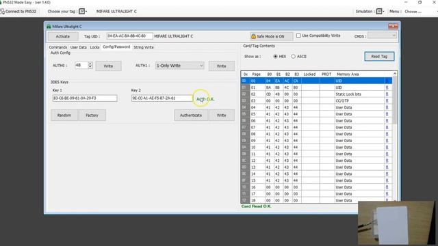Click the Authenticate button

191,115
